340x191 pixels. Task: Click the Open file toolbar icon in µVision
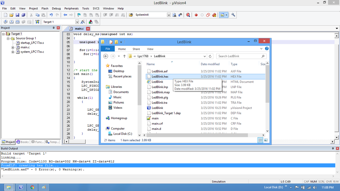11,15
